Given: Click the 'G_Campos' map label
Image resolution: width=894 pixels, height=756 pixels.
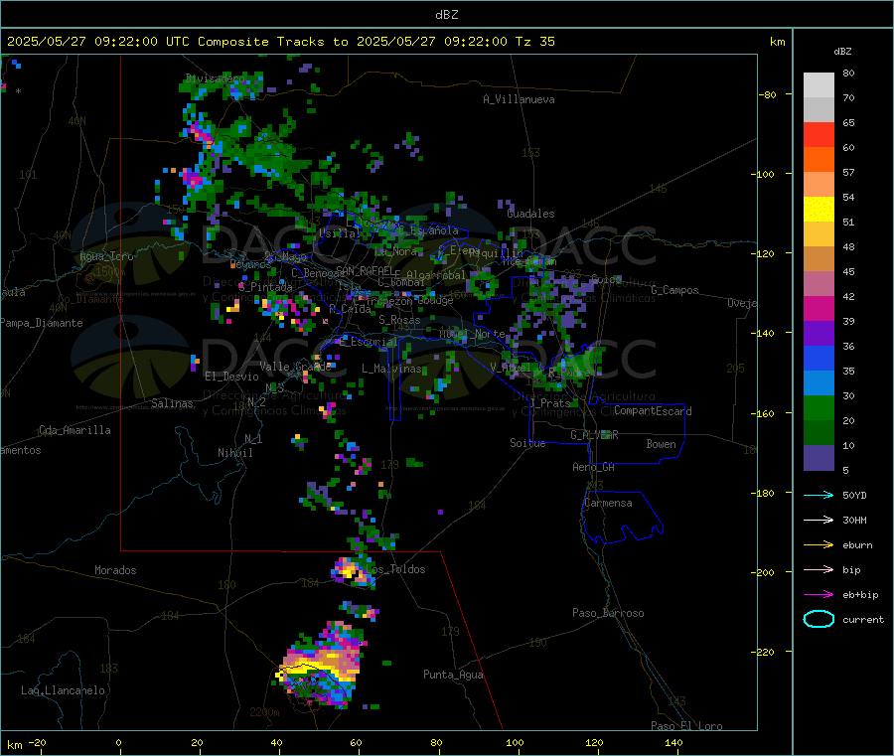Looking at the screenshot, I should (x=674, y=290).
